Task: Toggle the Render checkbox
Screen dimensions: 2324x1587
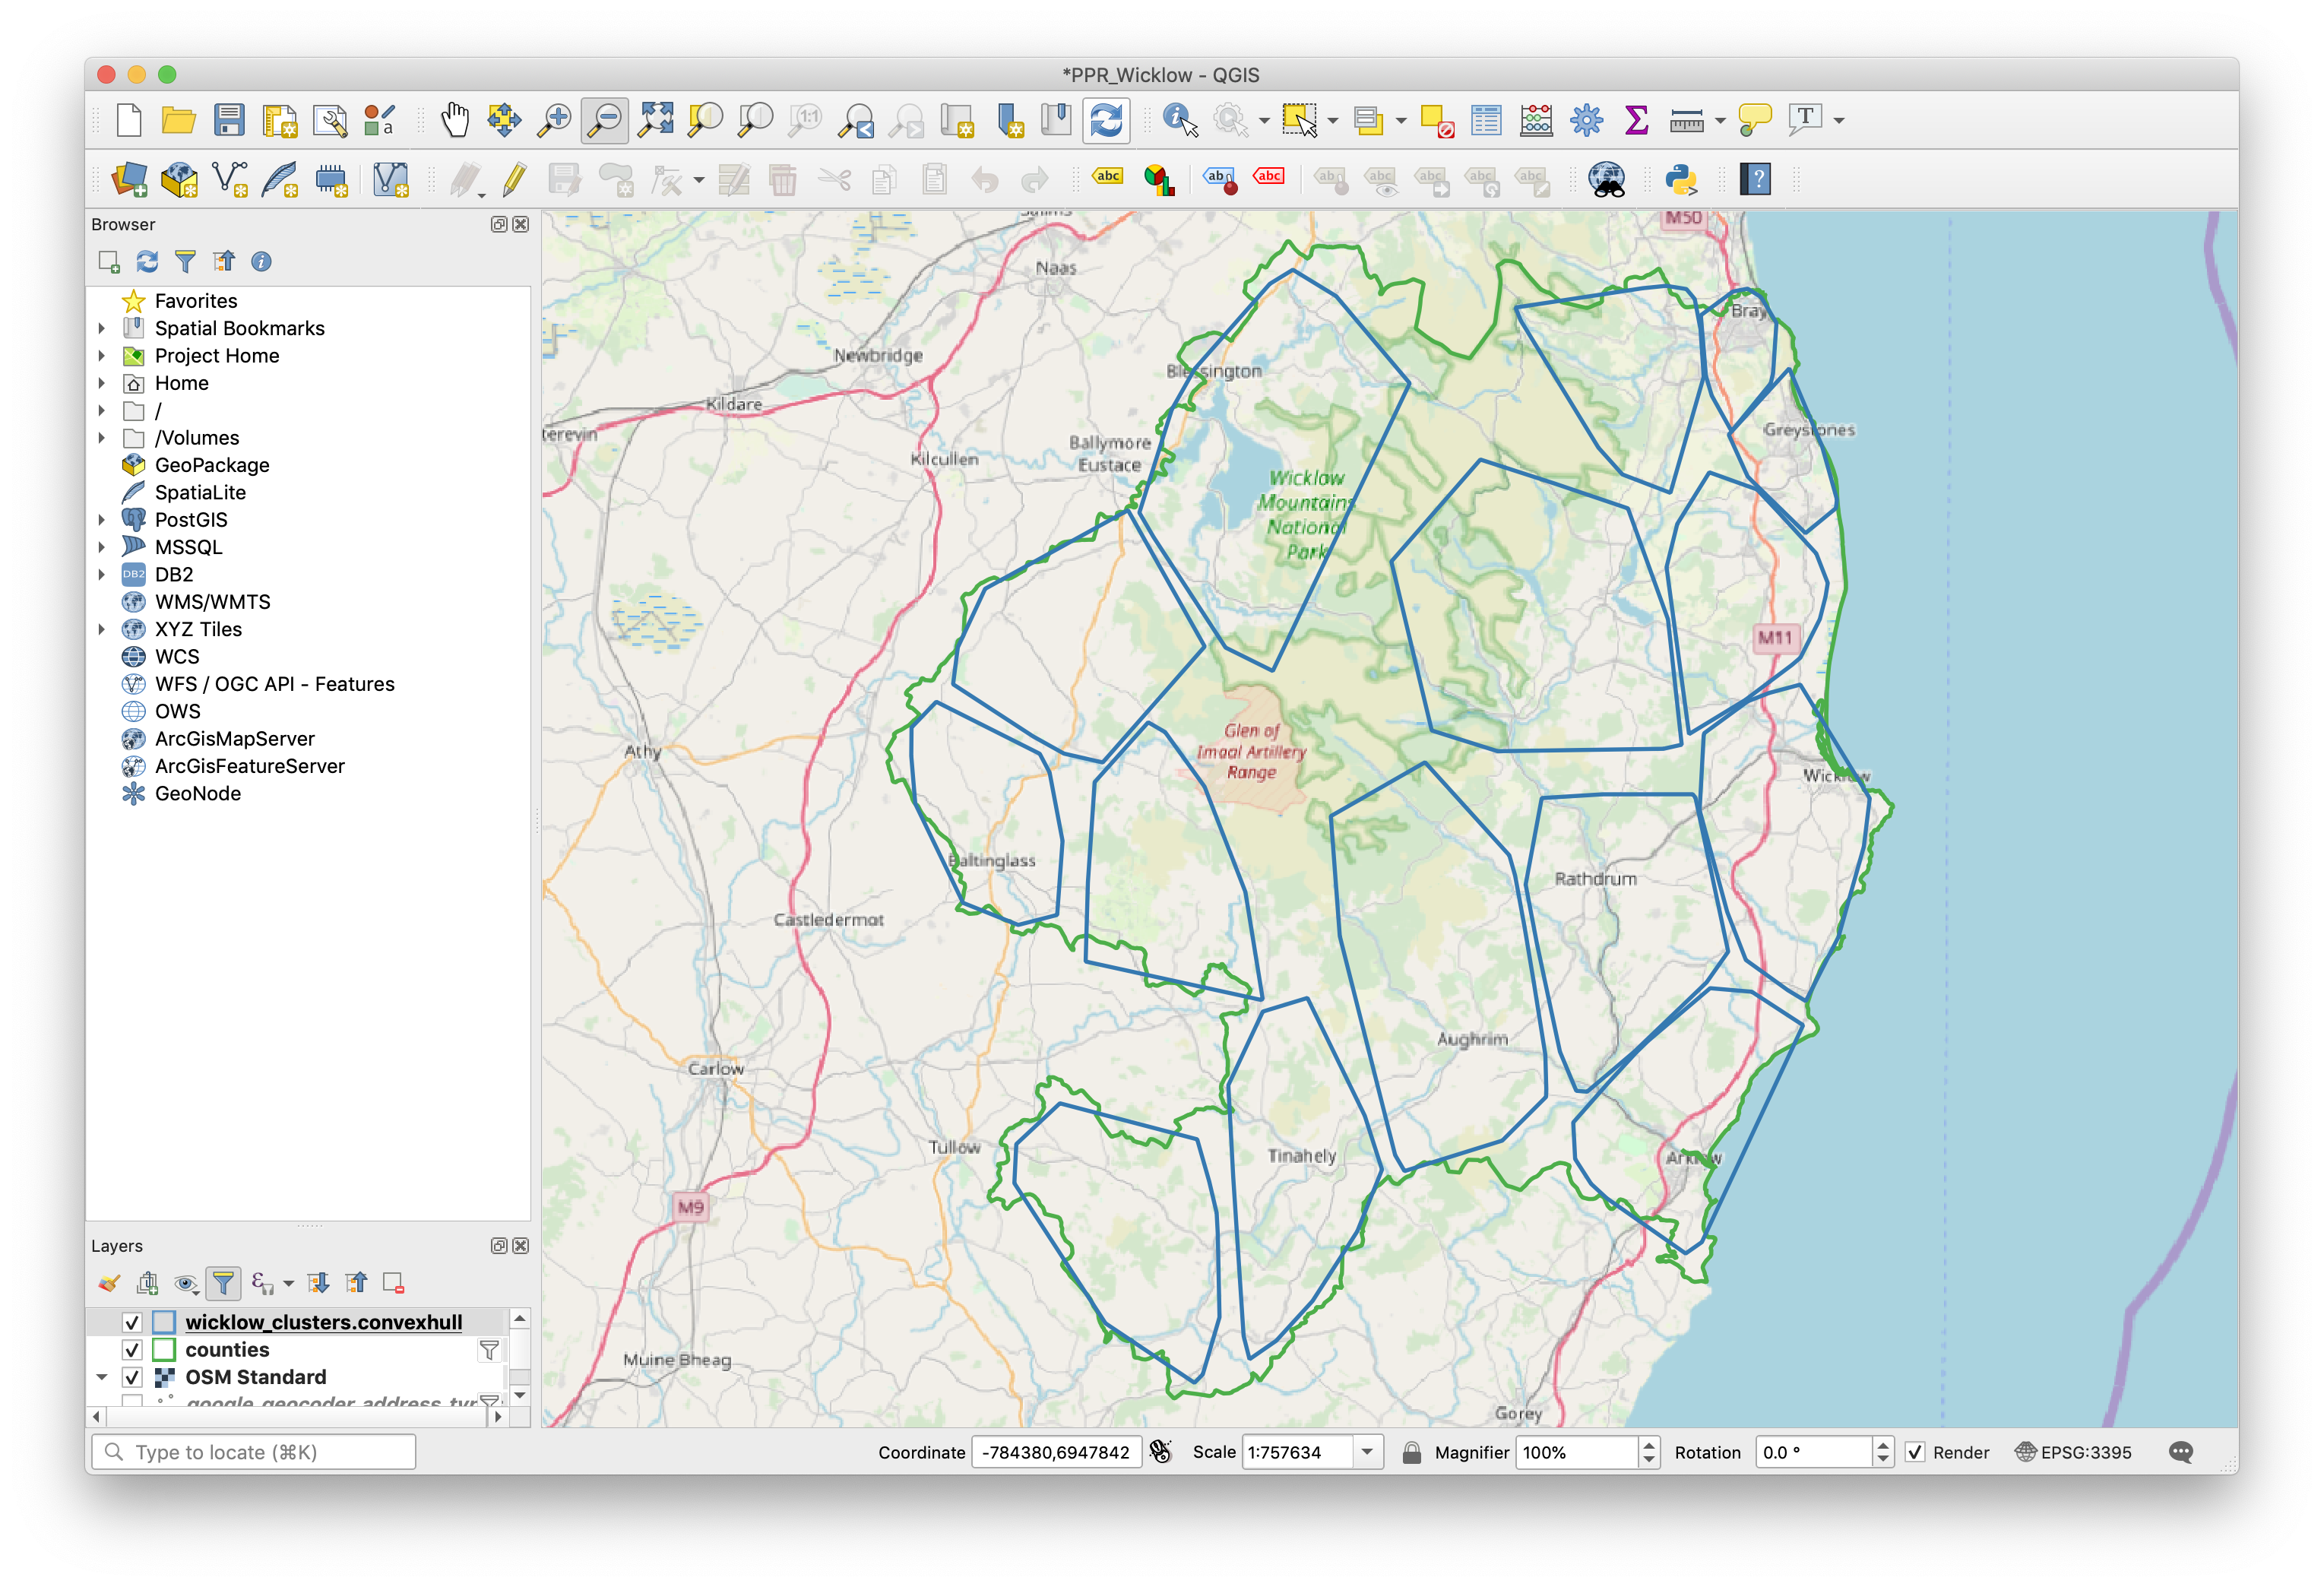Action: click(1914, 1452)
